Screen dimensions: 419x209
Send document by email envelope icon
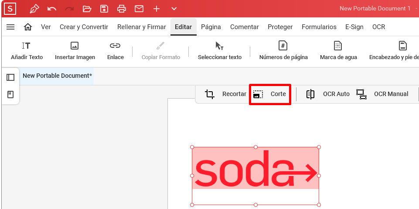[x=139, y=9]
